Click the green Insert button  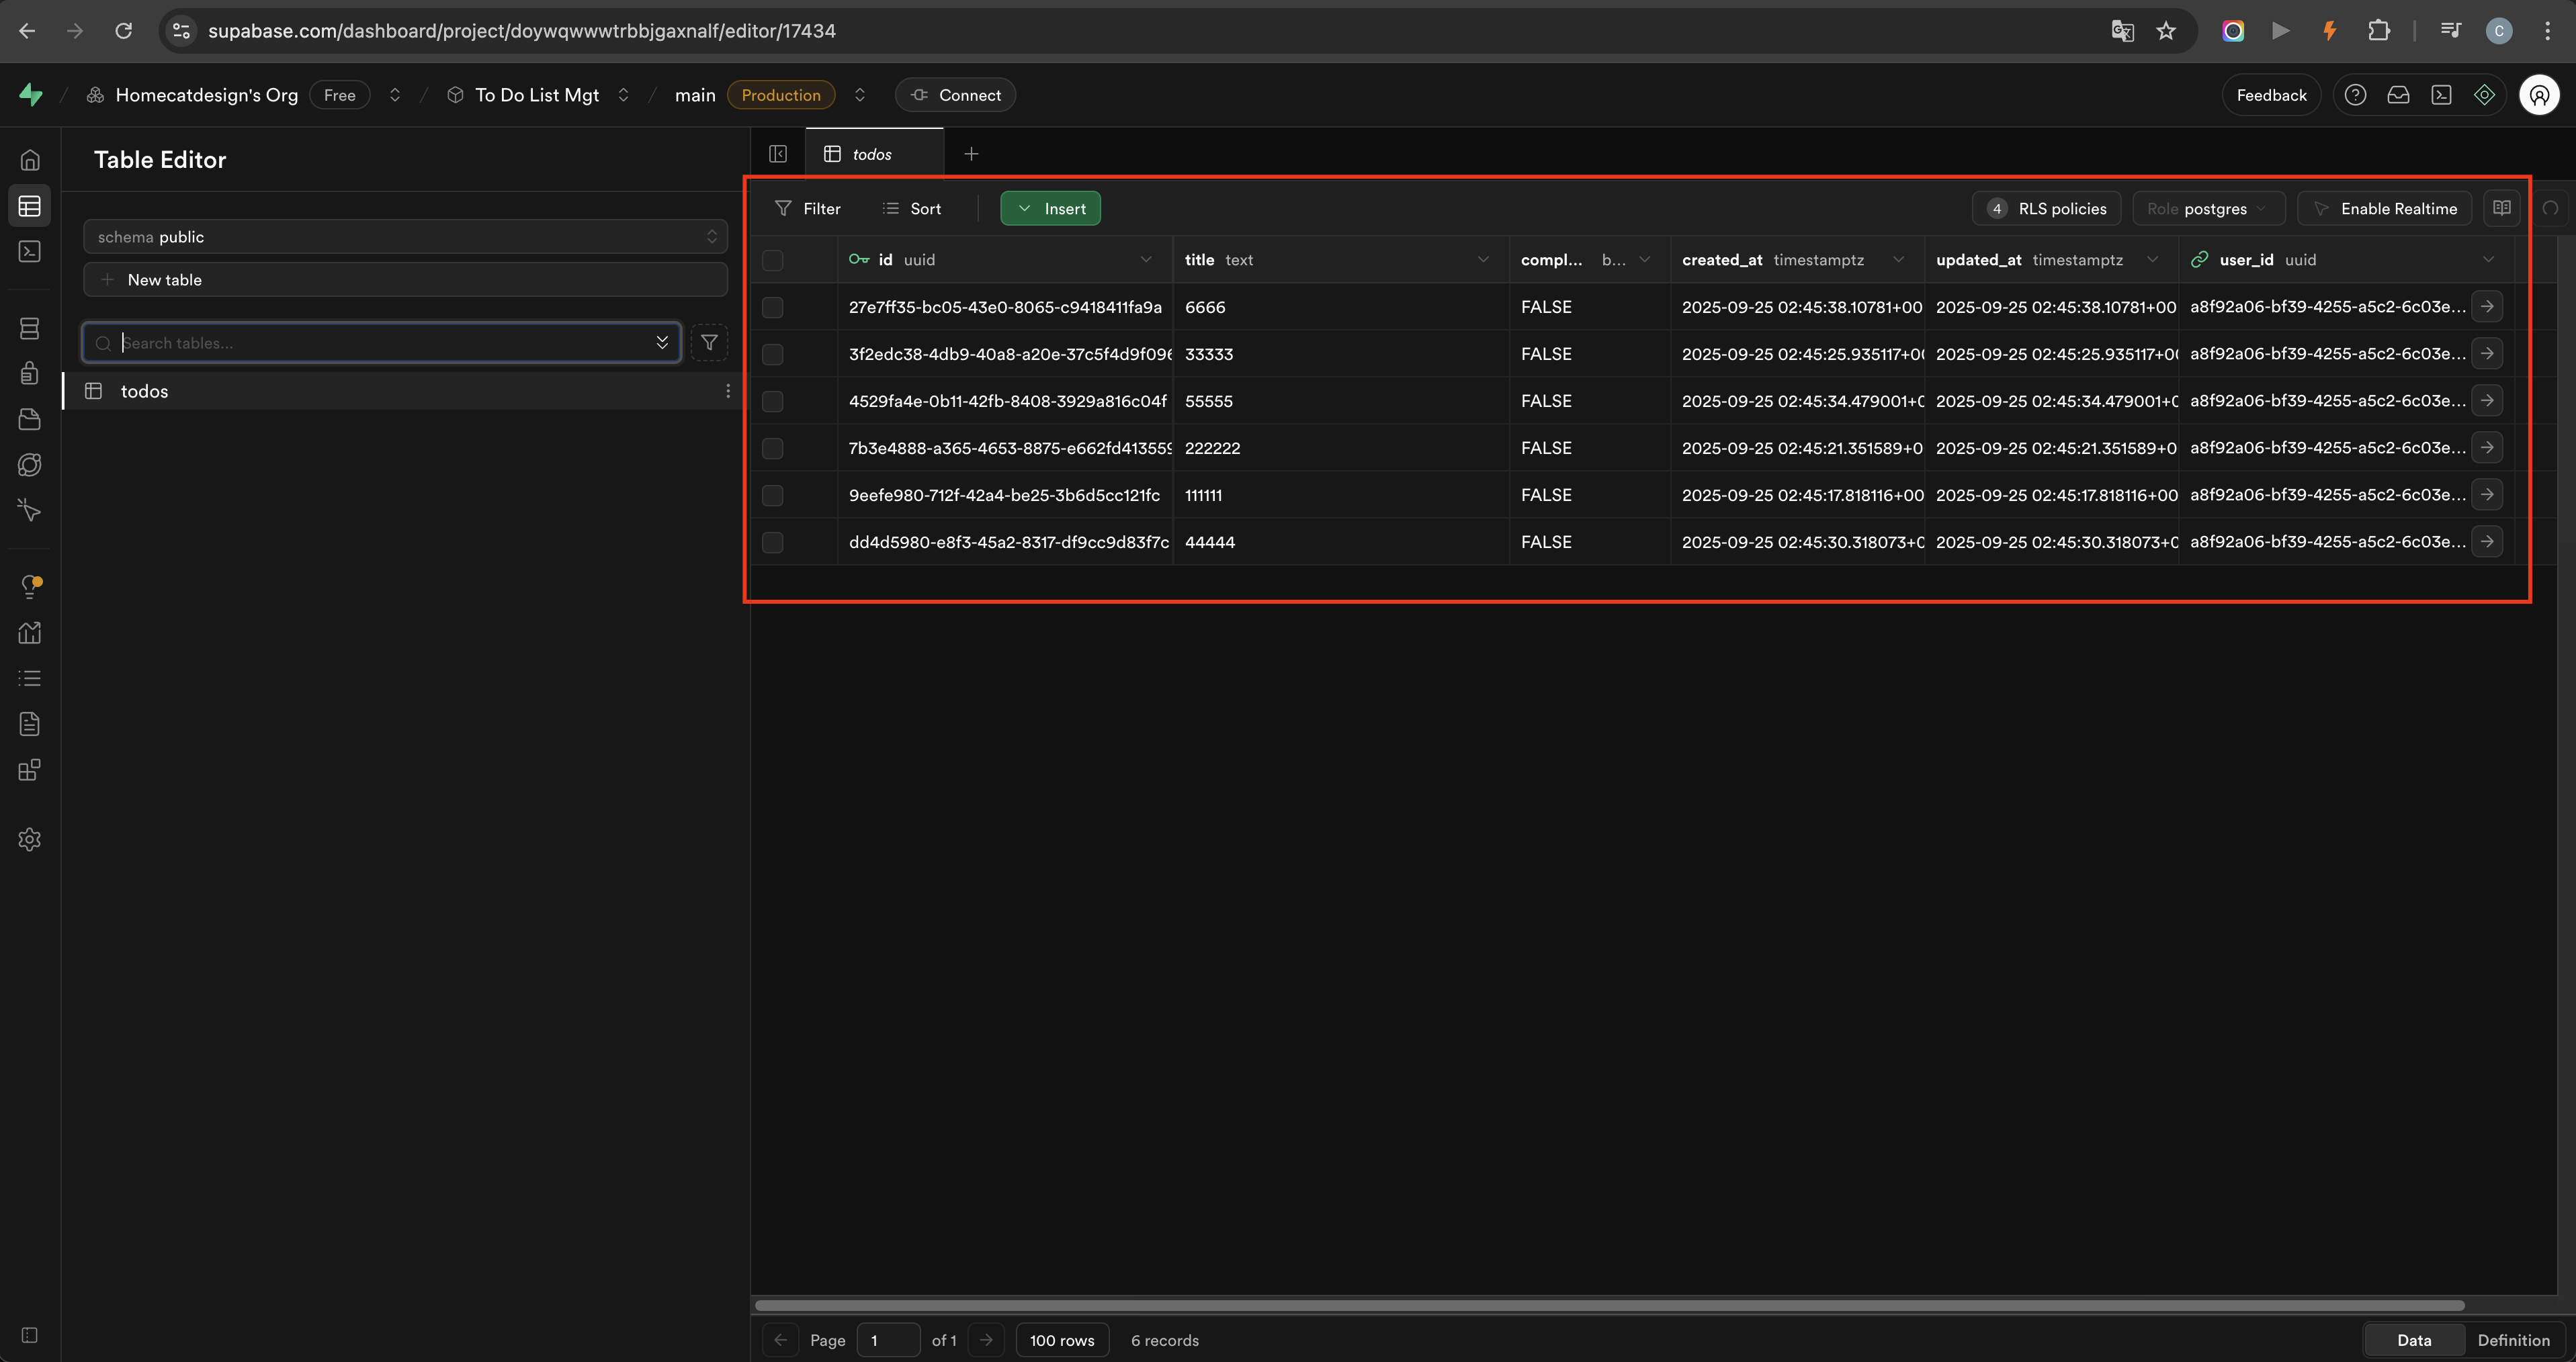point(1050,209)
